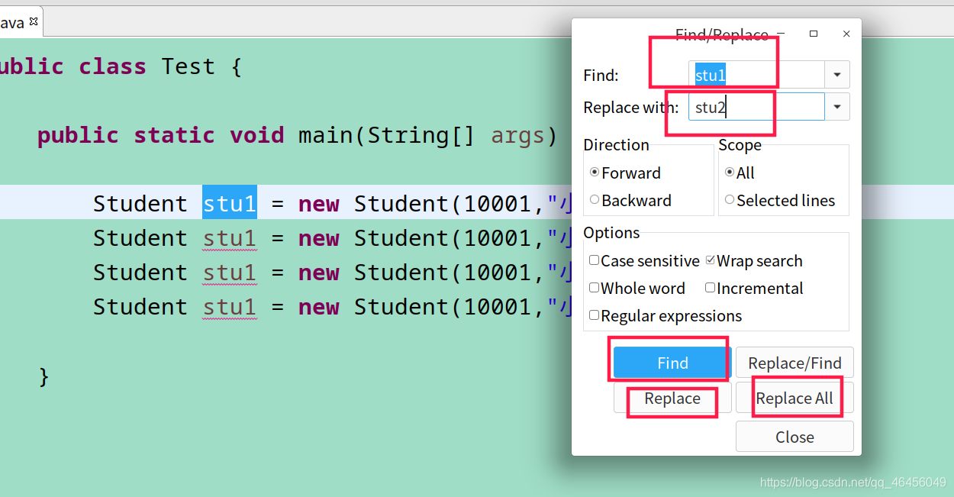The width and height of the screenshot is (954, 497).
Task: Open the Replace with history dropdown
Action: (x=837, y=107)
